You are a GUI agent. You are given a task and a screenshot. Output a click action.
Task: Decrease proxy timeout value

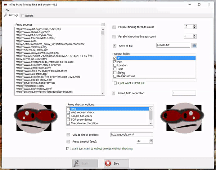click(x=151, y=142)
